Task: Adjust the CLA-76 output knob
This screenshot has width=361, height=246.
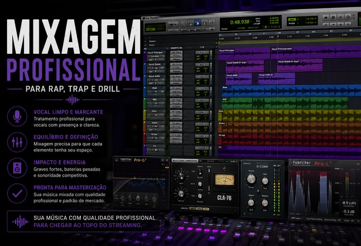Action: [x=181, y=194]
